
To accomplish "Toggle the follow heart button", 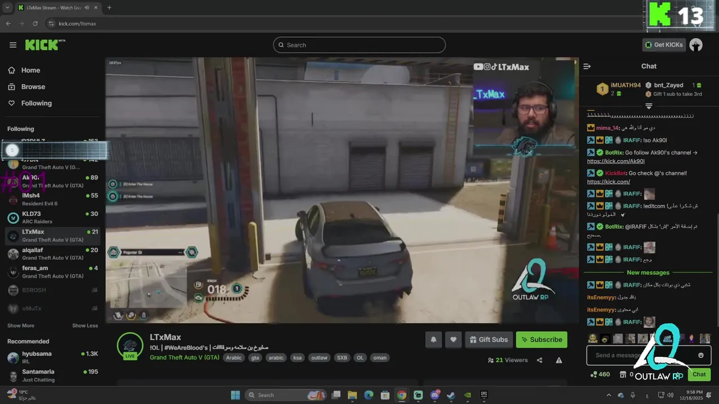I will click(x=453, y=339).
